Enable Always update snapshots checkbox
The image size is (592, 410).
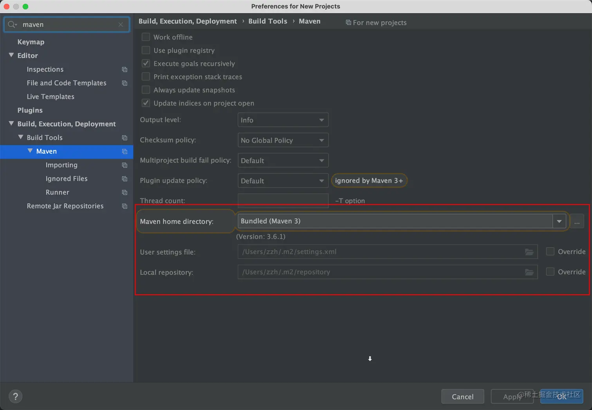(146, 90)
